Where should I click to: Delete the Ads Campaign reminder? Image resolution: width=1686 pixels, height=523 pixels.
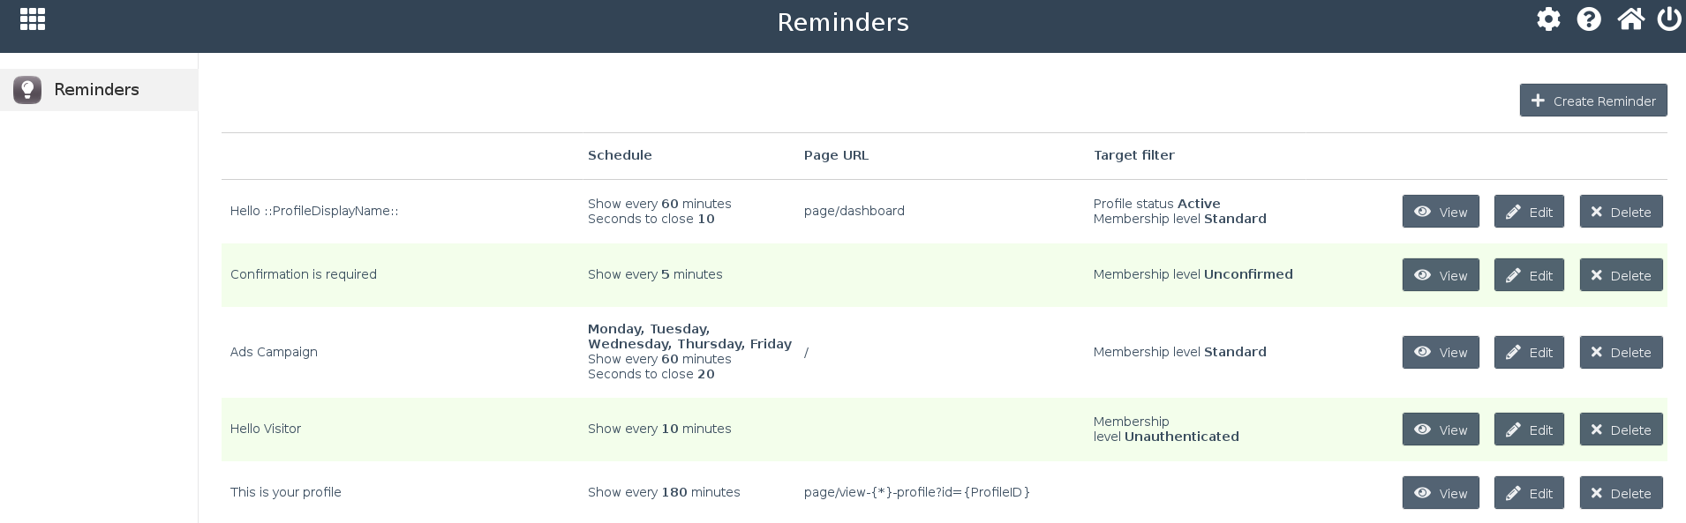pyautogui.click(x=1621, y=353)
